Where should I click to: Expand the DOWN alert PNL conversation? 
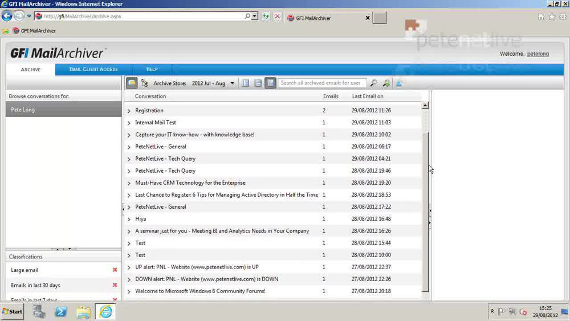[129, 279]
